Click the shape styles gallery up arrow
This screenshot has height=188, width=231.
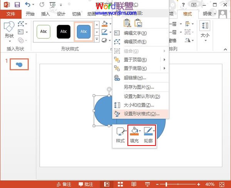pos(97,24)
